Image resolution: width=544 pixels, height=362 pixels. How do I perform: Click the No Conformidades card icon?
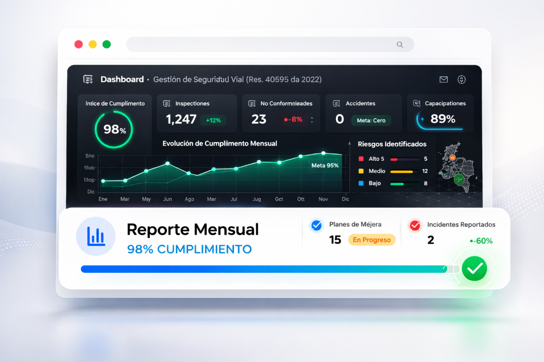pyautogui.click(x=252, y=104)
